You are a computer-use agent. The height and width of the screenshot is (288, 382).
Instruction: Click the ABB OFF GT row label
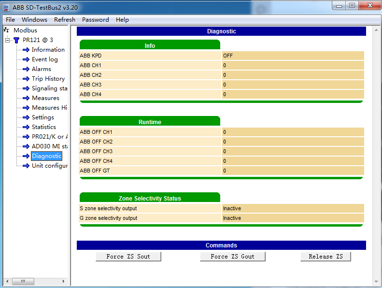coord(95,171)
